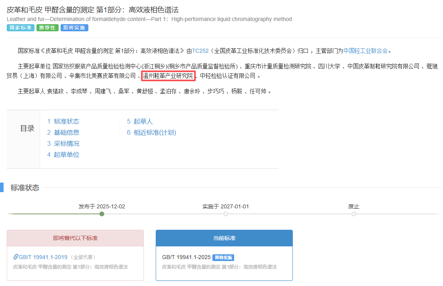Viewport: 443px width, 286px height.
Task: Jump to section 4 起草单位 in contents
Action: tap(63, 155)
